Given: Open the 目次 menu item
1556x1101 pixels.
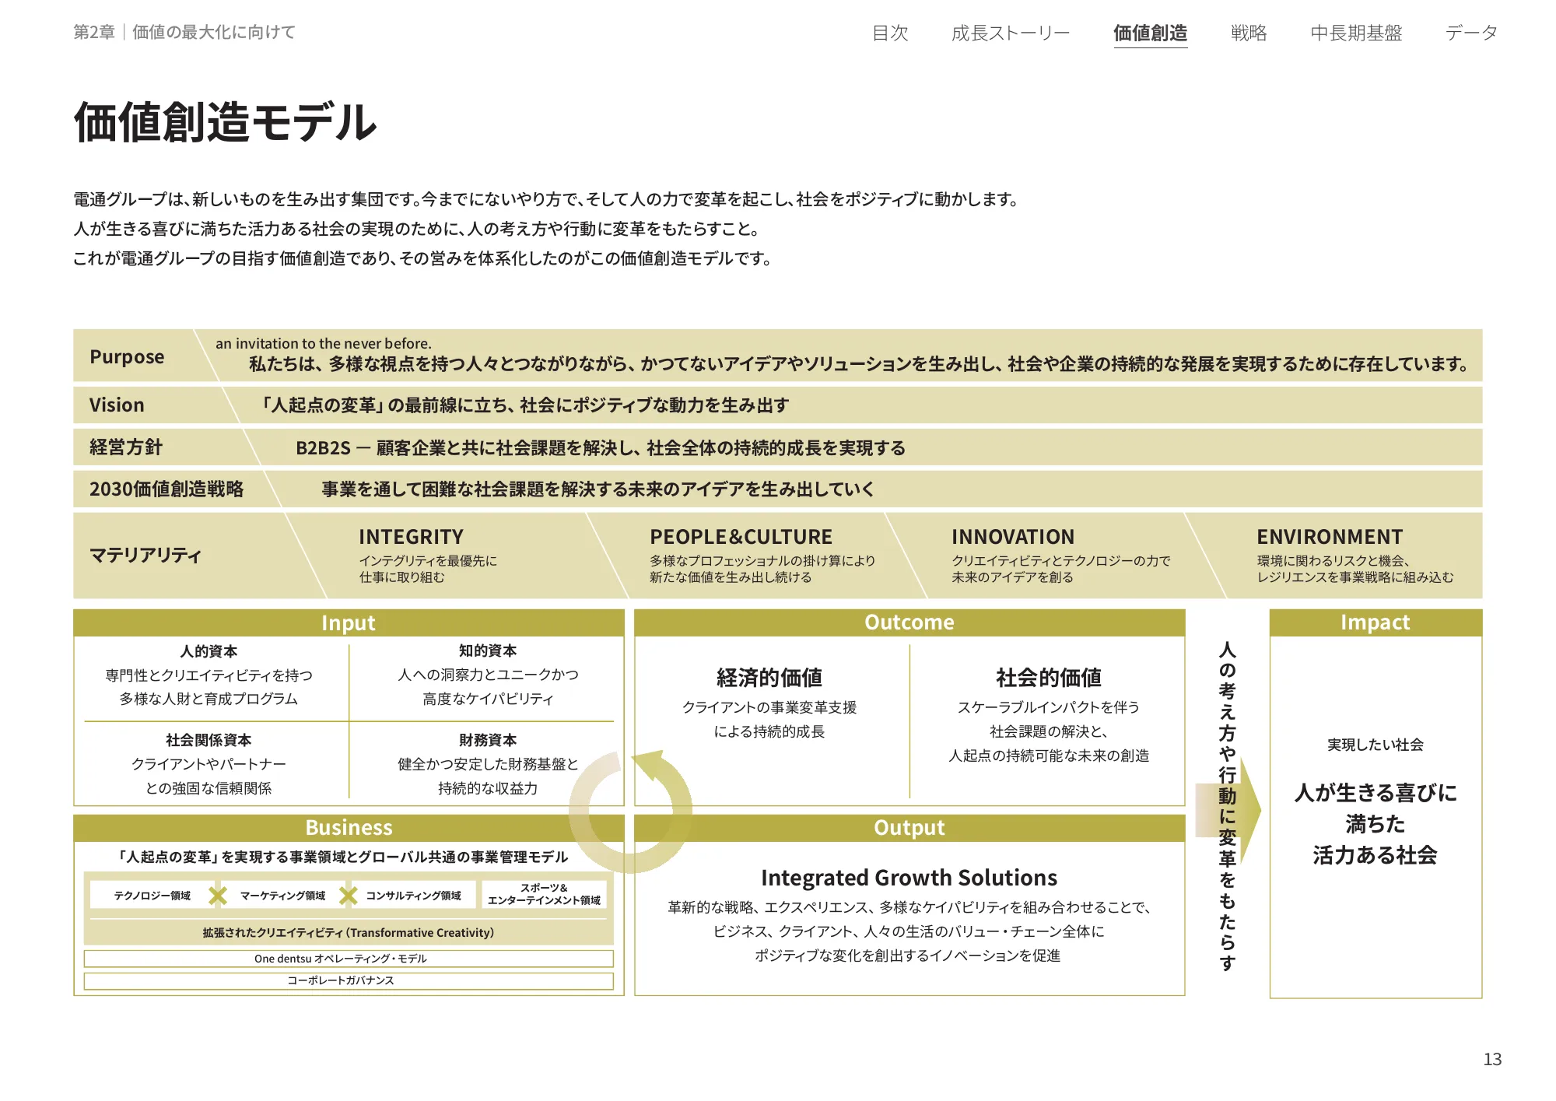Looking at the screenshot, I should (890, 33).
